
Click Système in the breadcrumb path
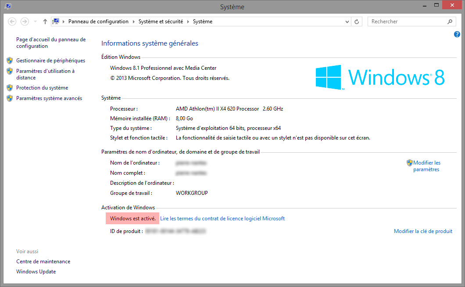(203, 22)
